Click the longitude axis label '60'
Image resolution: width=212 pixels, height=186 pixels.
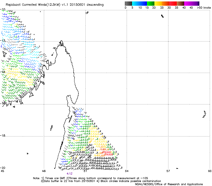210,171
